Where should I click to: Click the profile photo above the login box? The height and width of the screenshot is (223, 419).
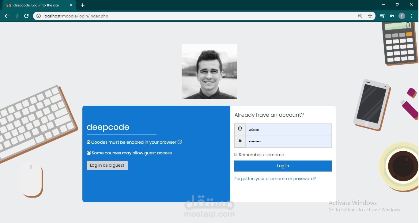point(209,72)
